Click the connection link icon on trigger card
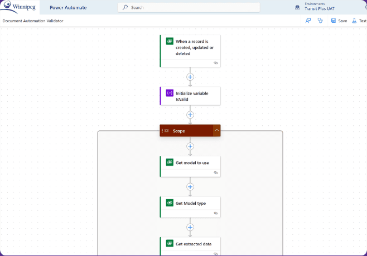This screenshot has height=256, width=367. coord(215,63)
